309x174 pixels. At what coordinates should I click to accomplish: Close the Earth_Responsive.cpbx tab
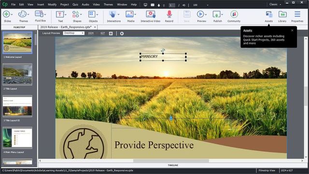95,27
